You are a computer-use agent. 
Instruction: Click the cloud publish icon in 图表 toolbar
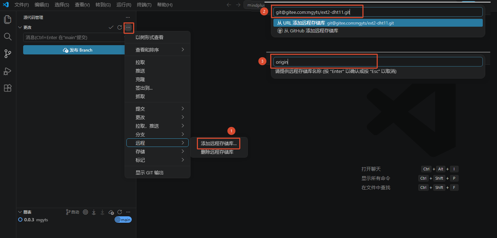(x=111, y=212)
